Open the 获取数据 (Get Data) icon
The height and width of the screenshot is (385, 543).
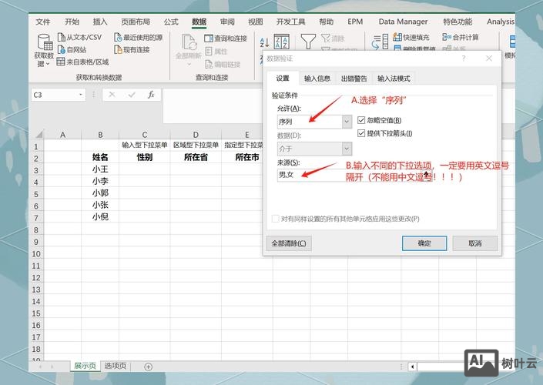[45, 42]
